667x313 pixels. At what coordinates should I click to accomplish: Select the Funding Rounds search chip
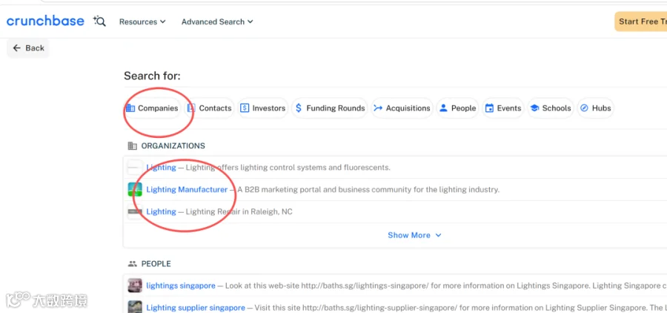(330, 108)
